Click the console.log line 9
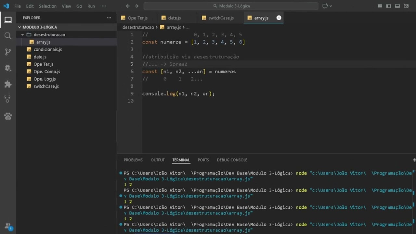This screenshot has width=416, height=234. [x=178, y=94]
